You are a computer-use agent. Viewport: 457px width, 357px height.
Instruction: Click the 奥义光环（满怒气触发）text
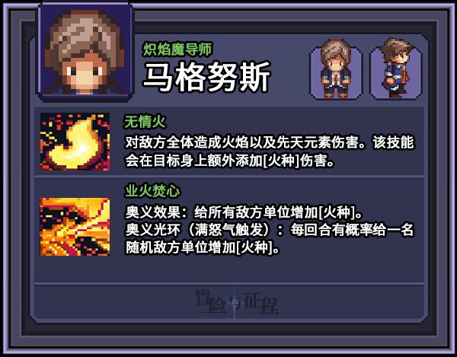204,230
